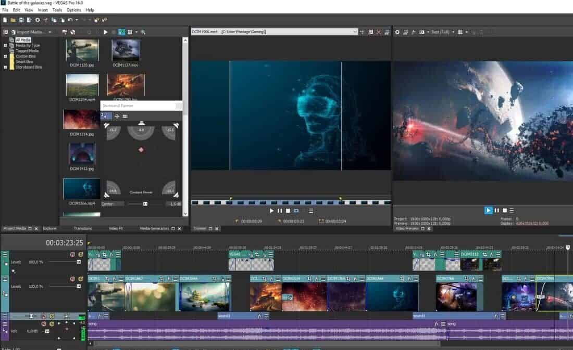Undo the last action

(x=70, y=20)
